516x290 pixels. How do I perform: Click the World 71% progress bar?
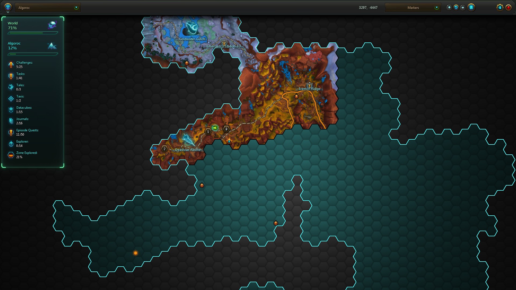[33, 33]
